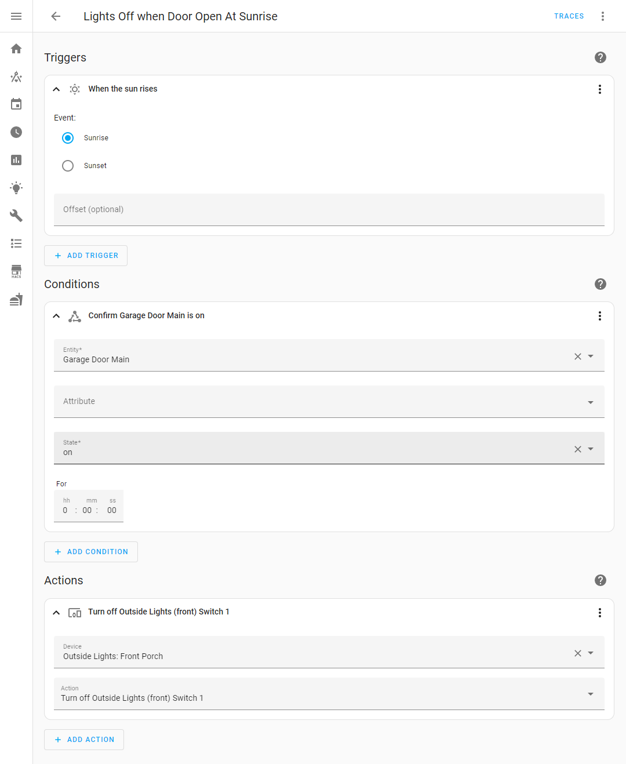Open the Logbook list icon in sidebar
Viewport: 626px width, 764px height.
point(16,243)
